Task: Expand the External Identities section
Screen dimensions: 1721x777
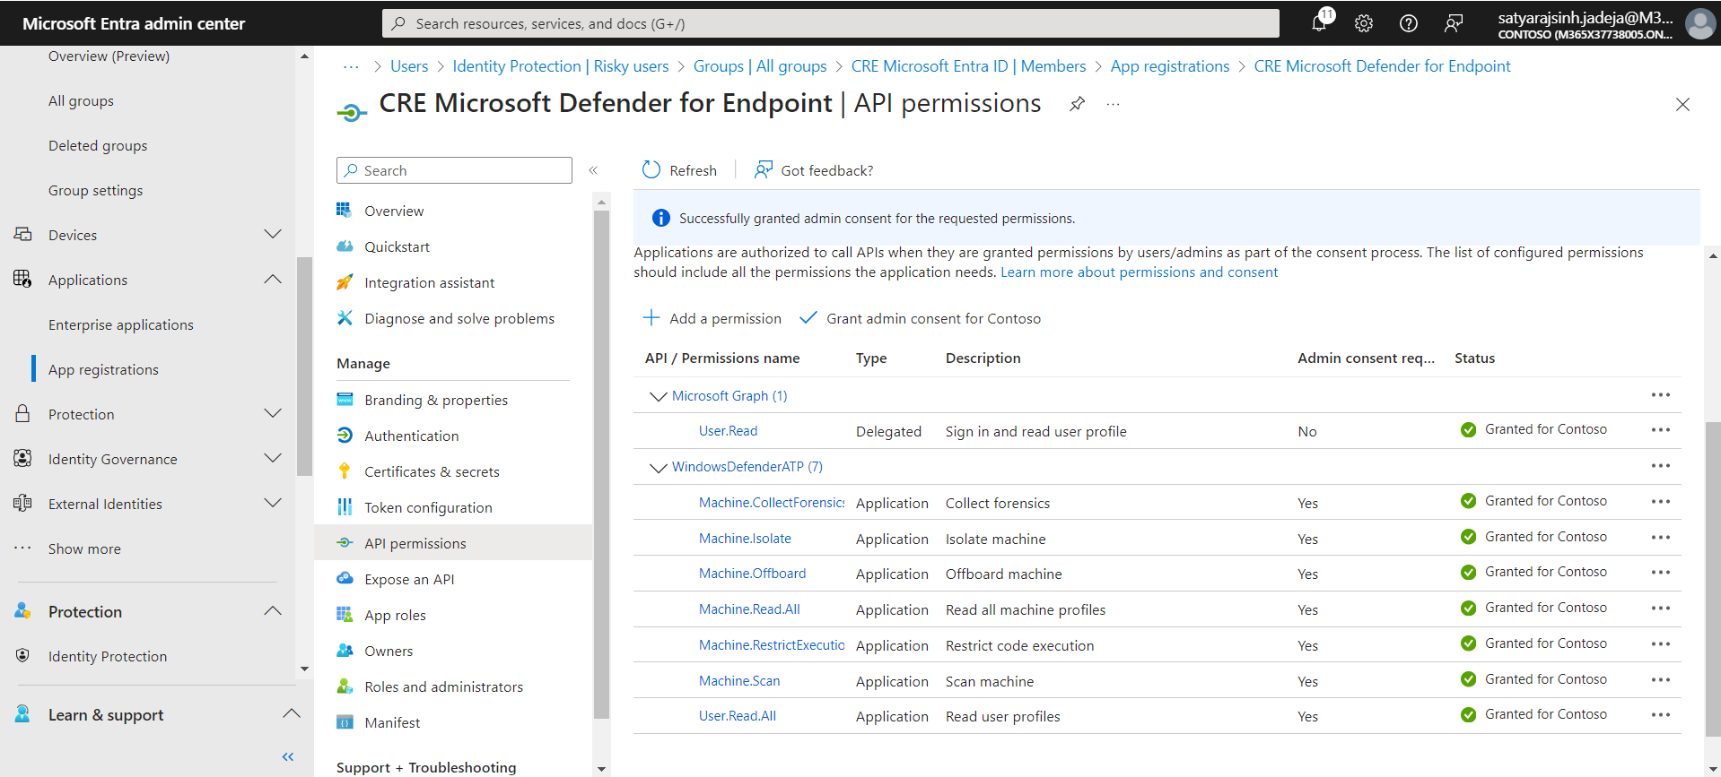Action: click(273, 503)
